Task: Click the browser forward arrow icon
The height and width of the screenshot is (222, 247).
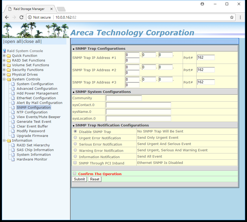Action: (x=14, y=17)
